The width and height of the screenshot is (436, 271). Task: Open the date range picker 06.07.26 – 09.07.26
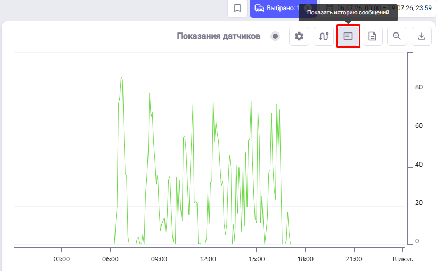[378, 8]
